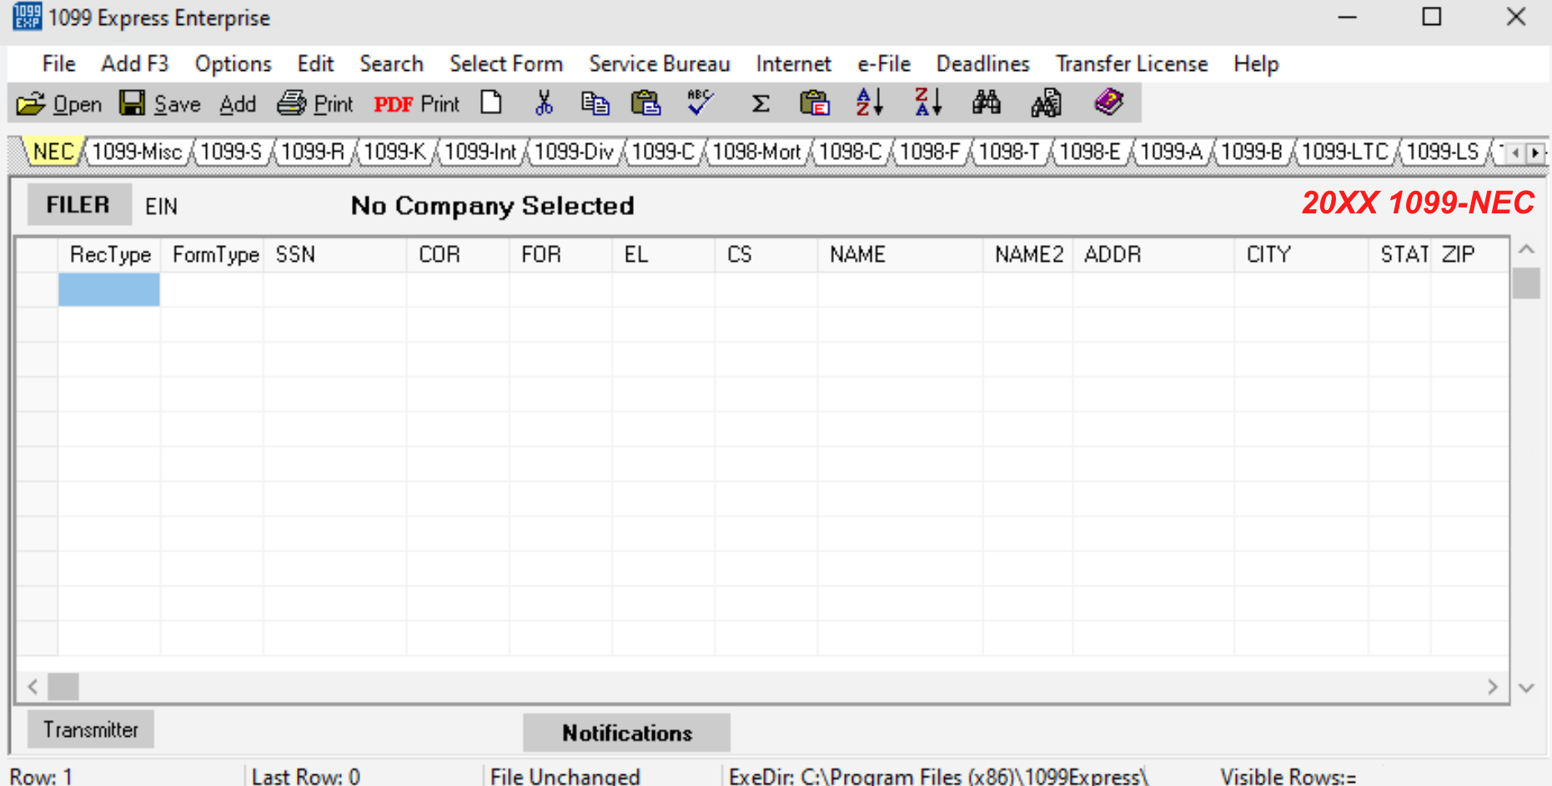Image resolution: width=1552 pixels, height=786 pixels.
Task: Click the CITY column header
Action: 1302,254
